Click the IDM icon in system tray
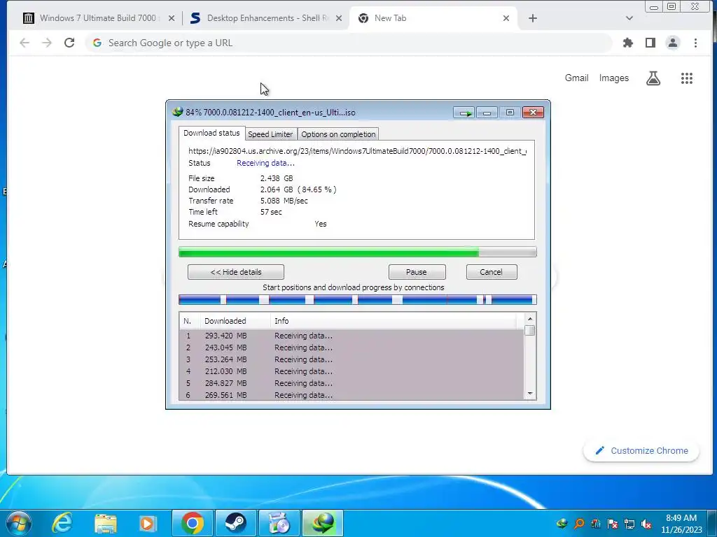717x537 pixels. point(562,523)
